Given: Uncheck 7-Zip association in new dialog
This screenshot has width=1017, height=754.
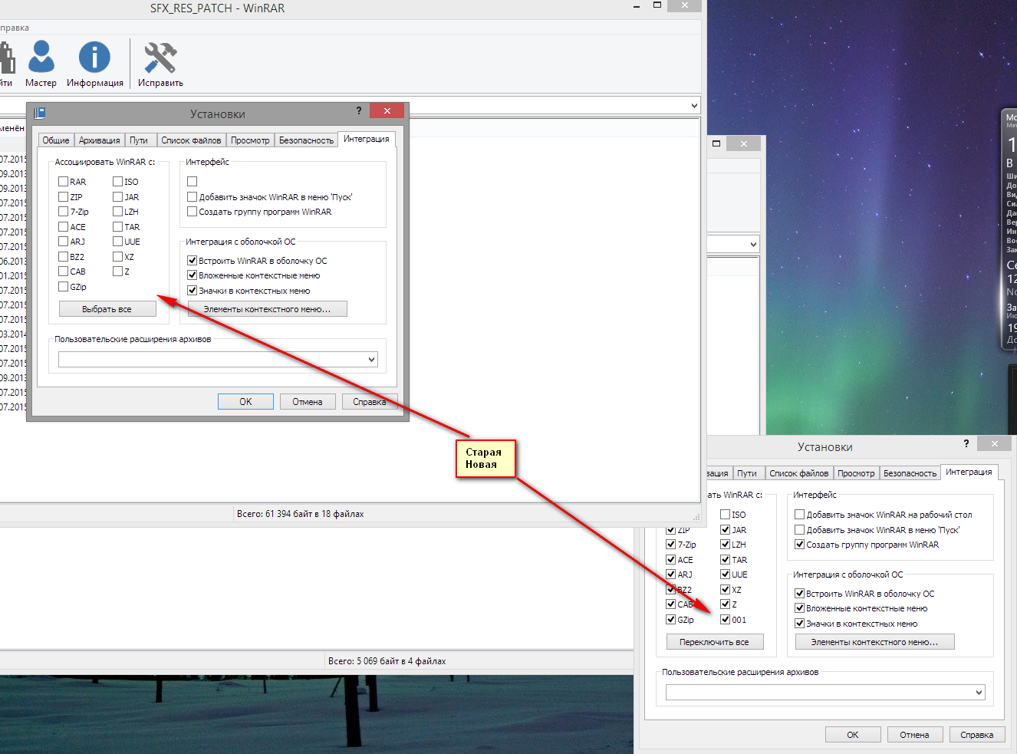Looking at the screenshot, I should coord(671,545).
